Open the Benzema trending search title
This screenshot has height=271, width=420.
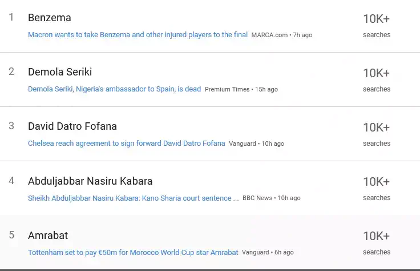pyautogui.click(x=50, y=18)
